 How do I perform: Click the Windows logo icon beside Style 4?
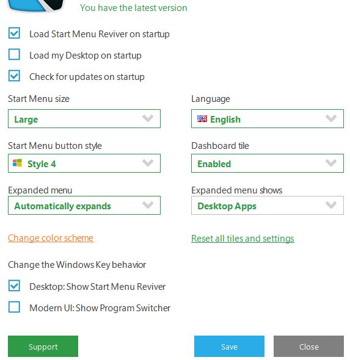pos(17,163)
